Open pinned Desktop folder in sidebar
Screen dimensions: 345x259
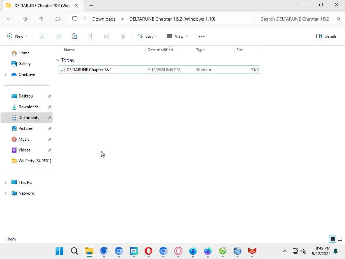click(x=26, y=96)
